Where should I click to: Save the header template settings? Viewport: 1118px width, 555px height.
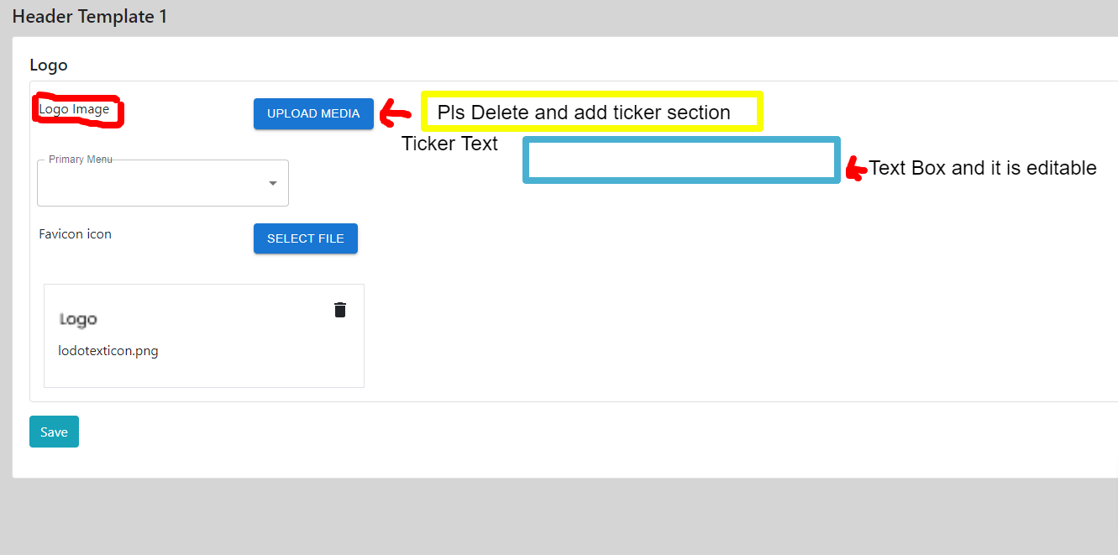click(54, 432)
